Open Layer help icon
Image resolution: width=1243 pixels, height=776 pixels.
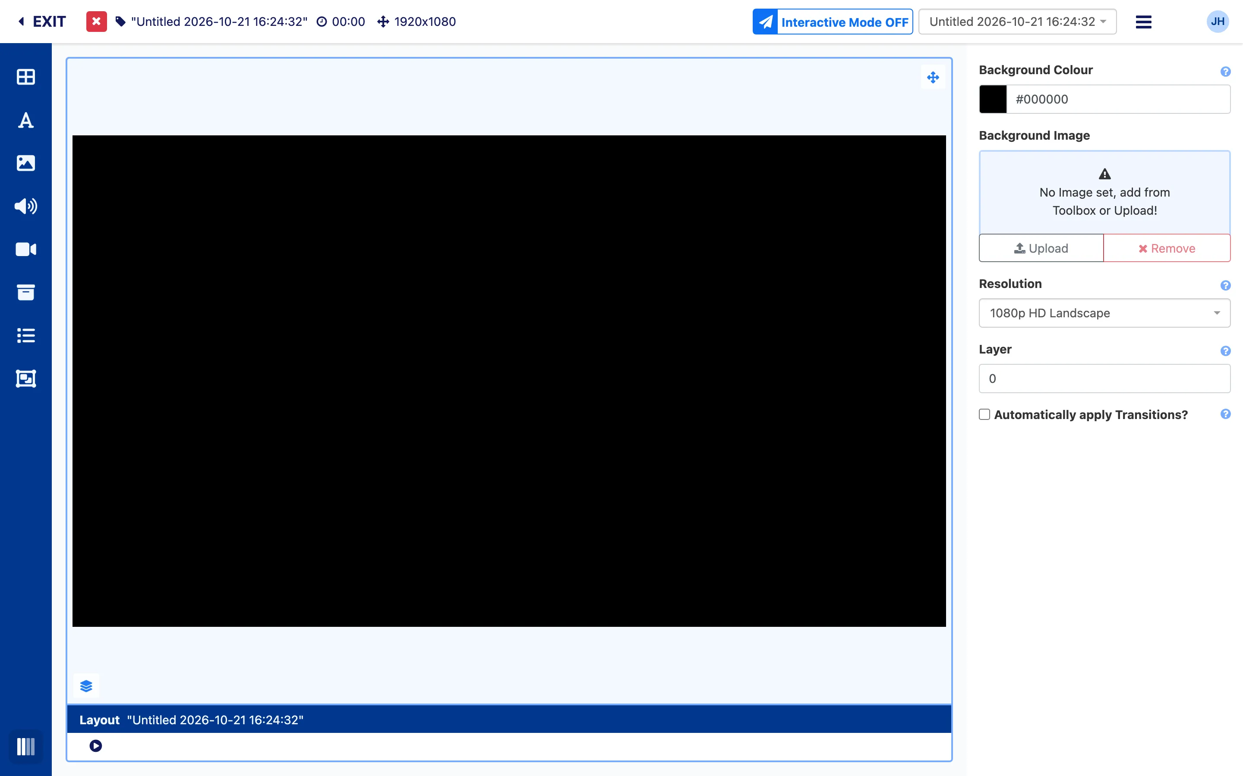tap(1225, 350)
